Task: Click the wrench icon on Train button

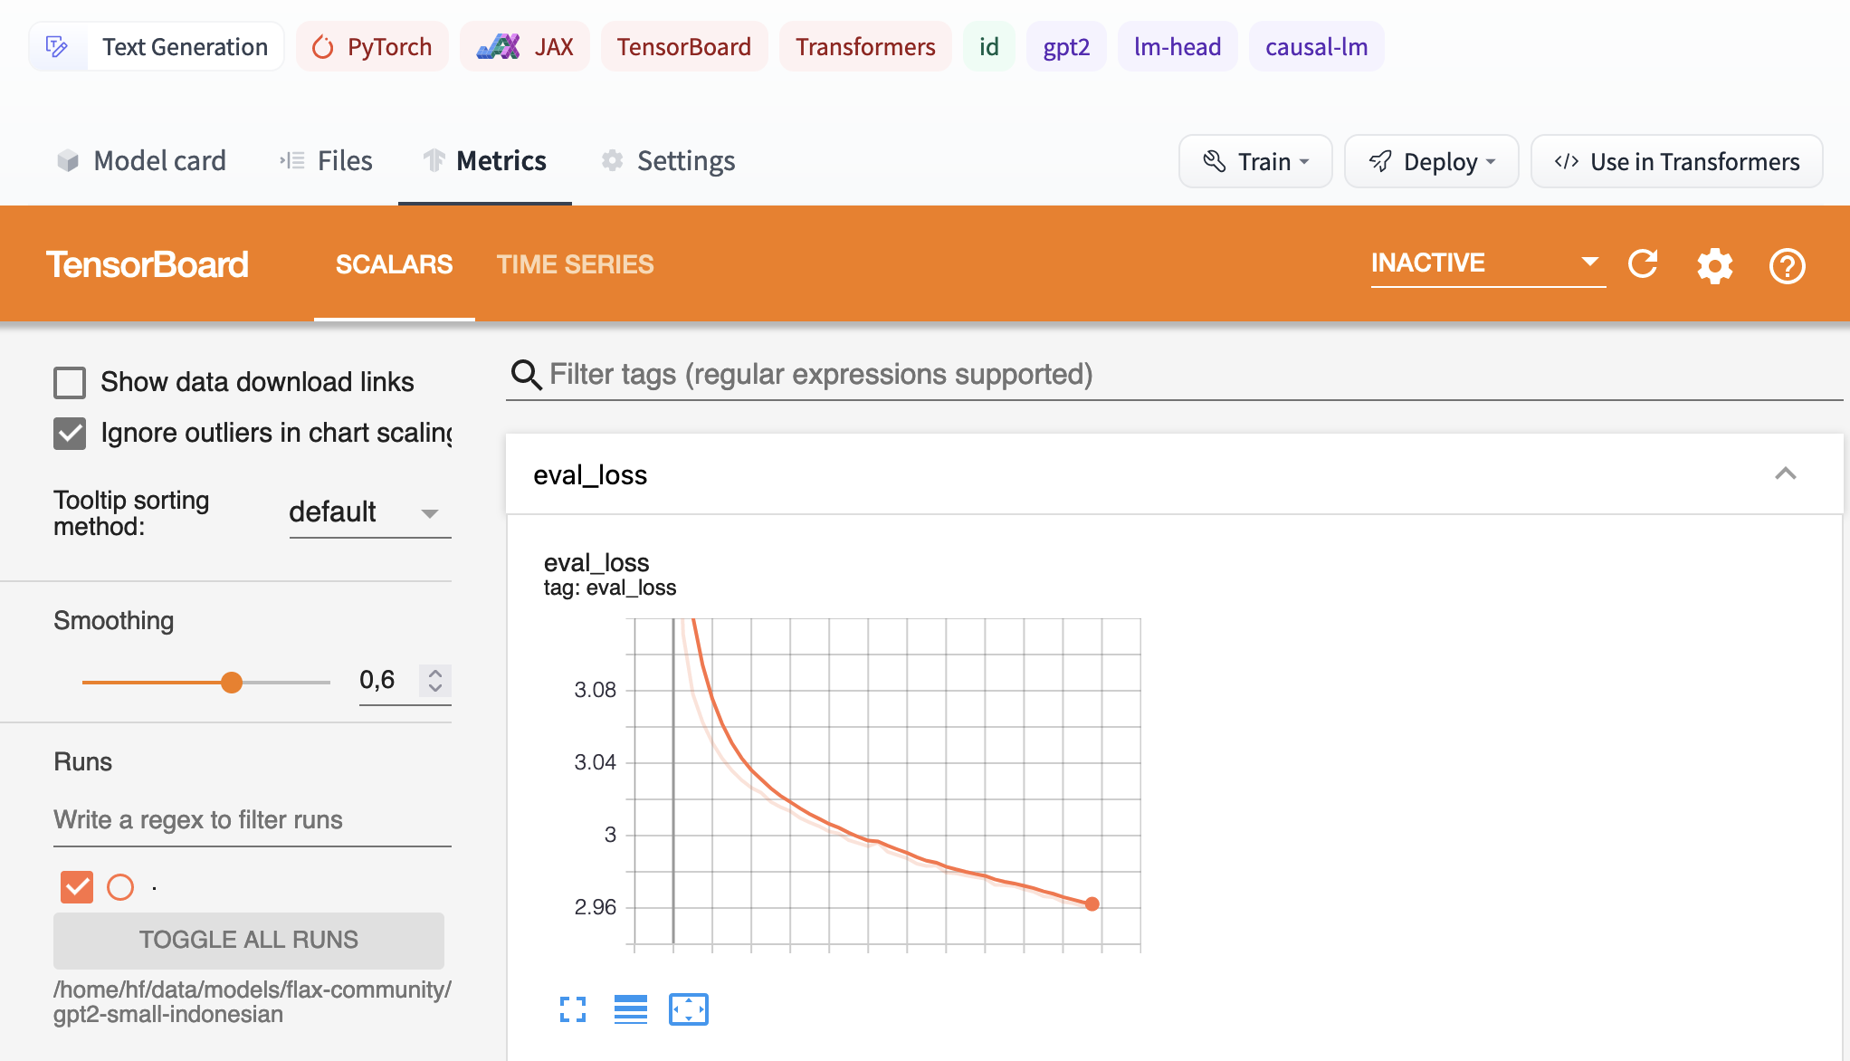Action: click(x=1215, y=161)
